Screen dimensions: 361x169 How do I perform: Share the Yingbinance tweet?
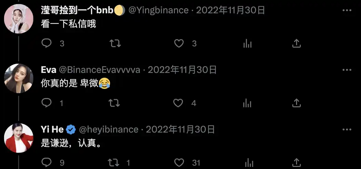point(296,43)
